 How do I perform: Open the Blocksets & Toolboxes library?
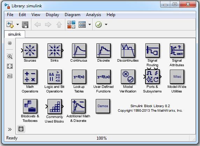pos(30,106)
